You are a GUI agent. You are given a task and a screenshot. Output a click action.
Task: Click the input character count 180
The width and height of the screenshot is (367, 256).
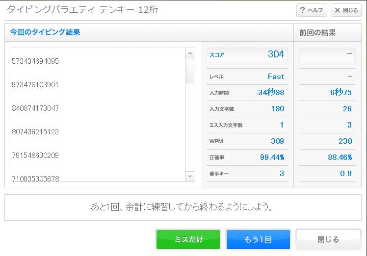[278, 109]
